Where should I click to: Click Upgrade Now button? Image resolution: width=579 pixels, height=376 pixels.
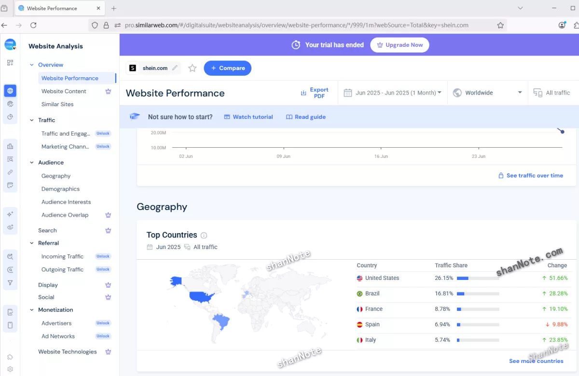click(x=400, y=45)
